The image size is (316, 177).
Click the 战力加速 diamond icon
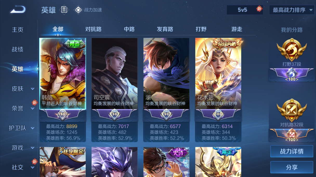[x=78, y=10]
